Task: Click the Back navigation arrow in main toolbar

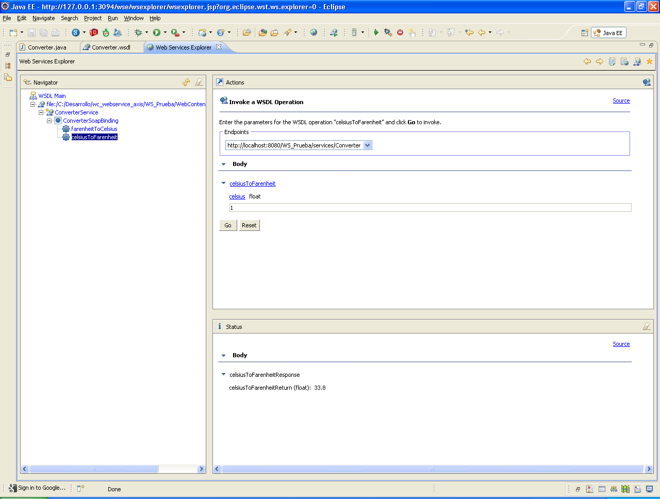Action: pos(482,32)
